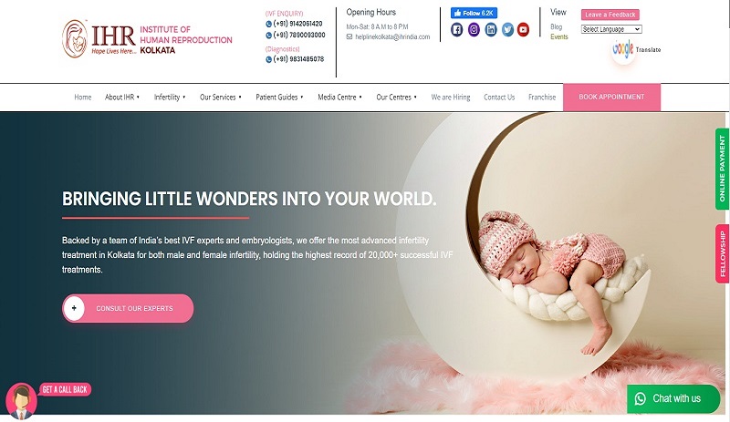Viewport: 730px width, 422px height.
Task: Click the Leave a Feedback button
Action: click(x=610, y=15)
